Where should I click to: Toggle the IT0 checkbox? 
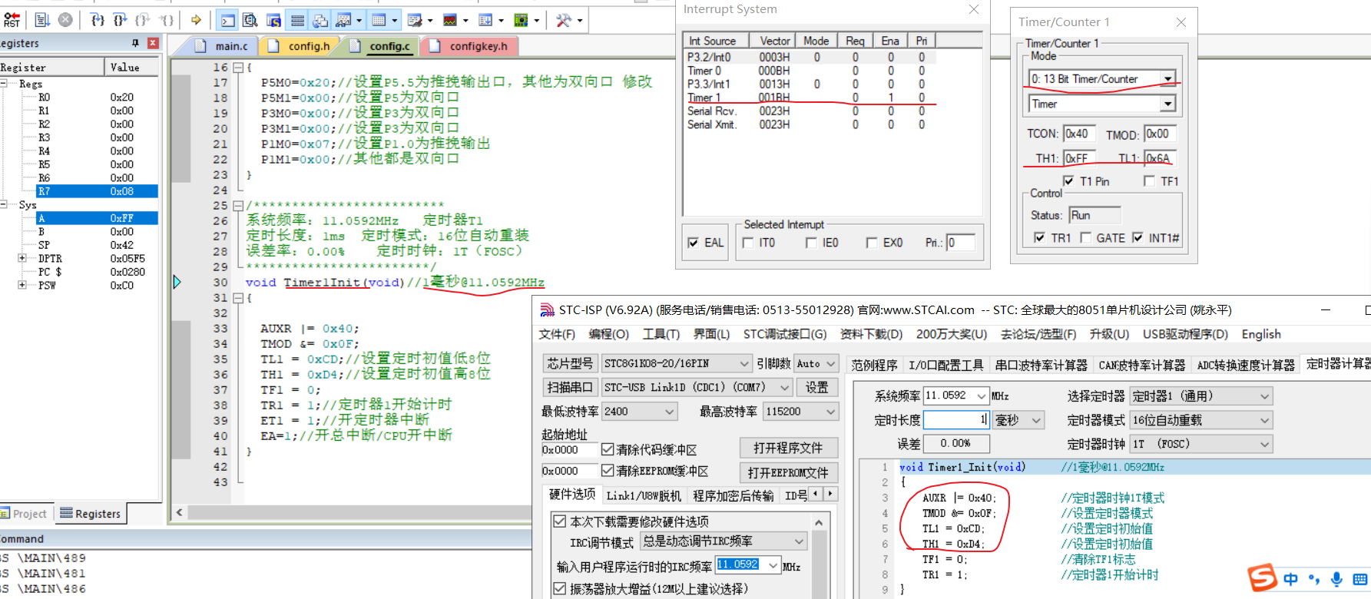[x=748, y=243]
